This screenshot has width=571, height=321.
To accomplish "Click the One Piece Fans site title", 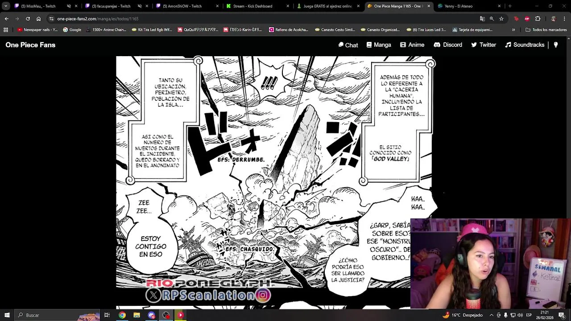I will coord(30,45).
